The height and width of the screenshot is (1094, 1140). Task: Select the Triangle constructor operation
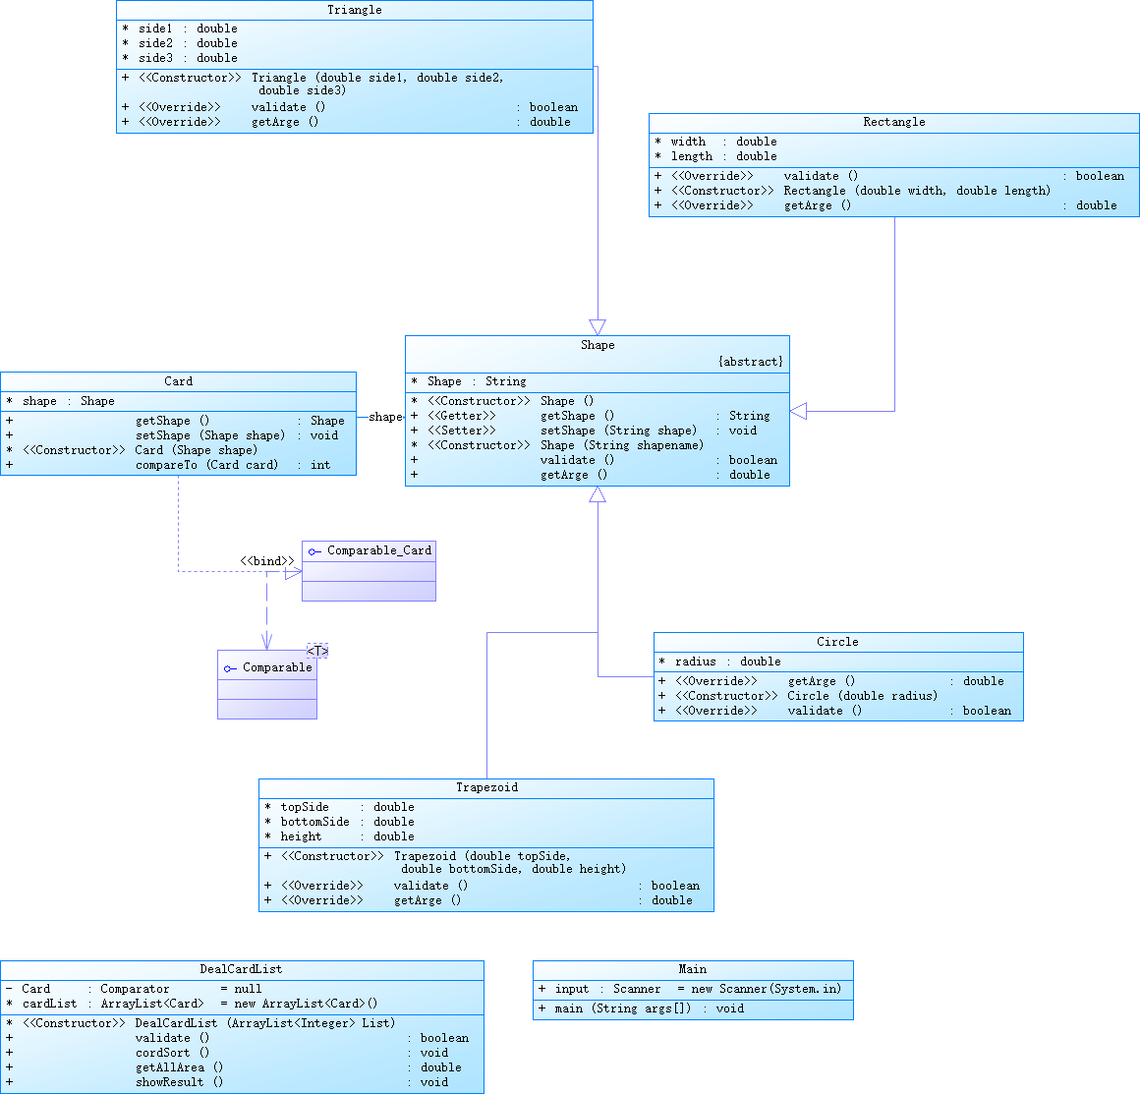pos(313,84)
